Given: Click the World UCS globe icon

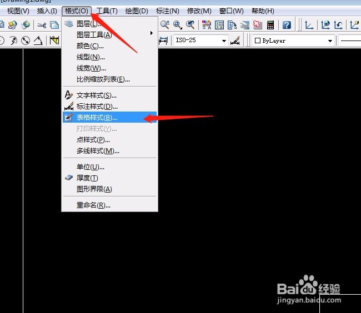Looking at the screenshot, I should (325, 25).
